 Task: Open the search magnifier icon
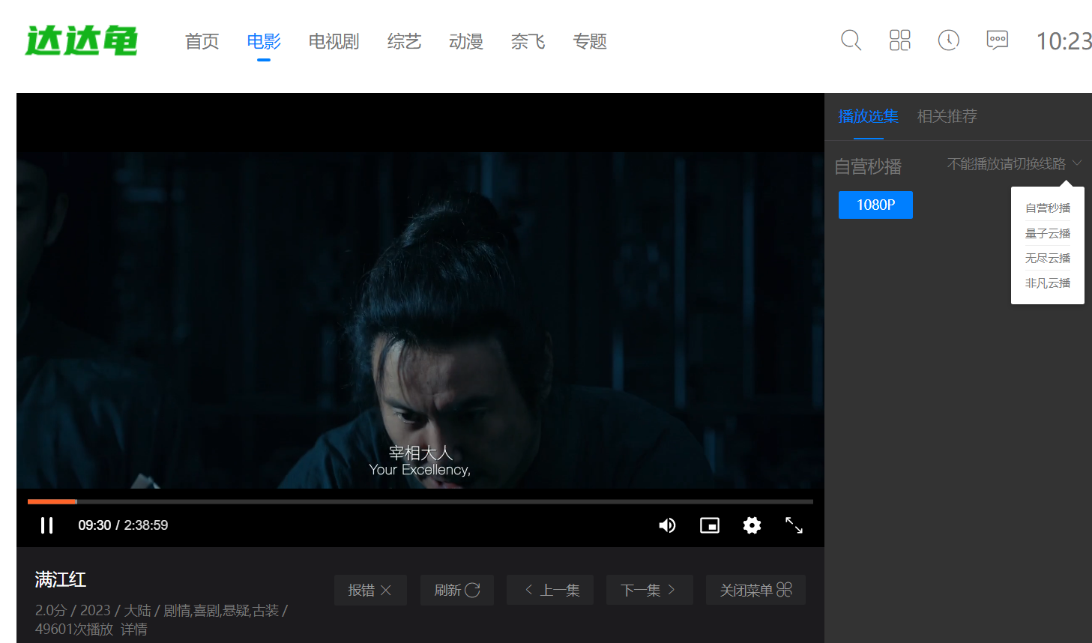pos(851,40)
